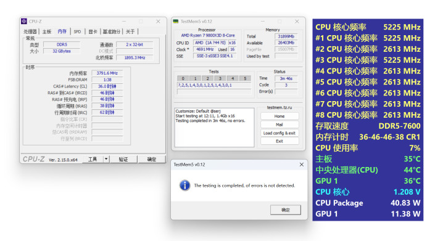443x241 pixels.
Task: Switch to the 主板 tab
Action: pos(47,31)
